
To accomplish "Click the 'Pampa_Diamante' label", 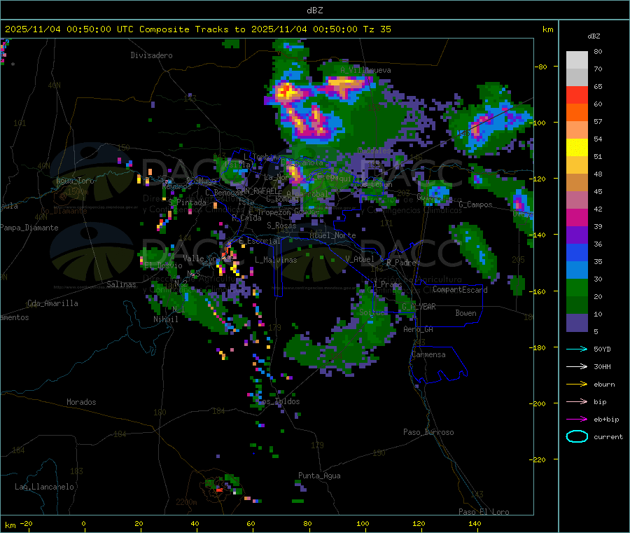I will pyautogui.click(x=29, y=228).
